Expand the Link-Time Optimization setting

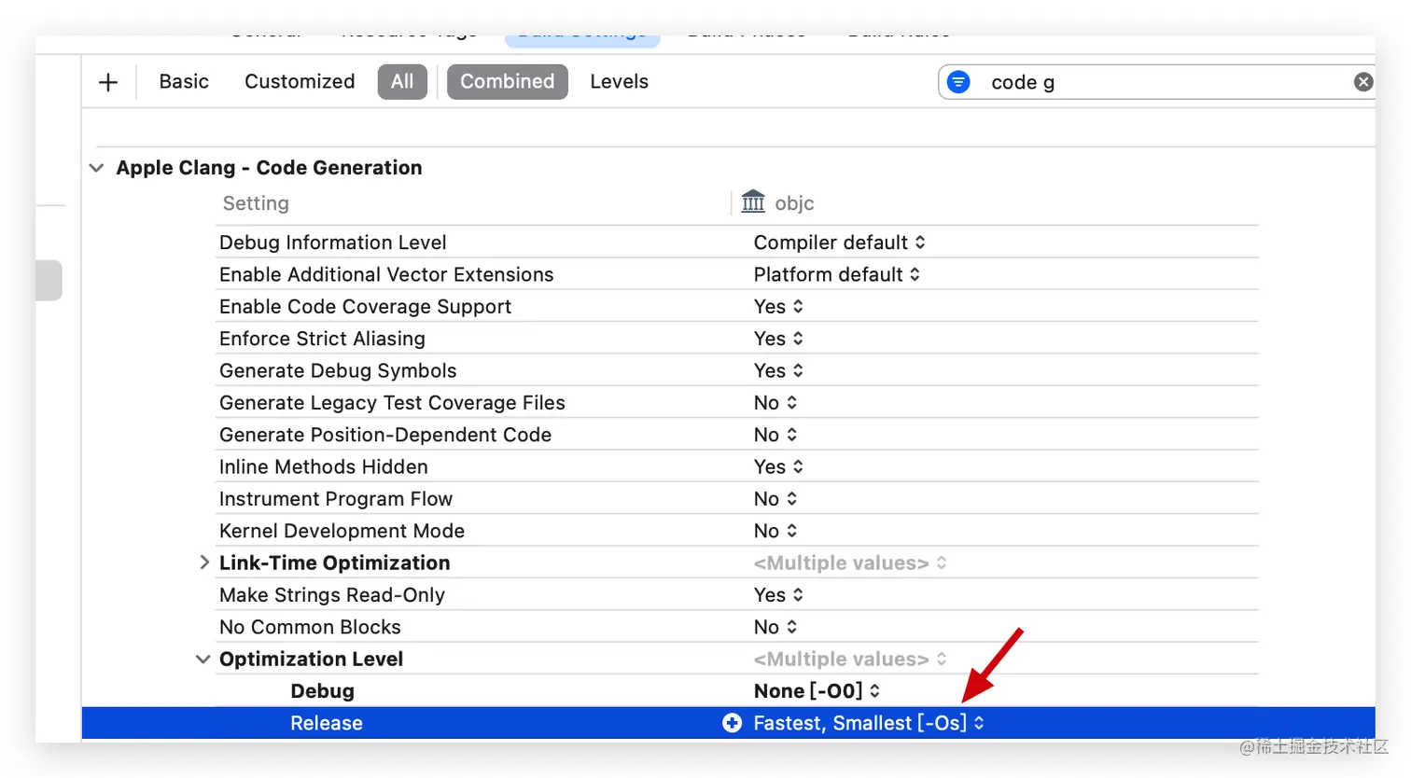(204, 563)
